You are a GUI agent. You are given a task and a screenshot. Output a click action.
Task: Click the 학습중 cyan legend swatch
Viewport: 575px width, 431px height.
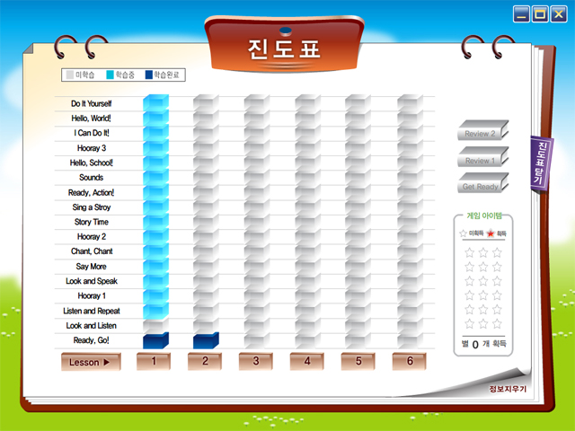click(110, 75)
